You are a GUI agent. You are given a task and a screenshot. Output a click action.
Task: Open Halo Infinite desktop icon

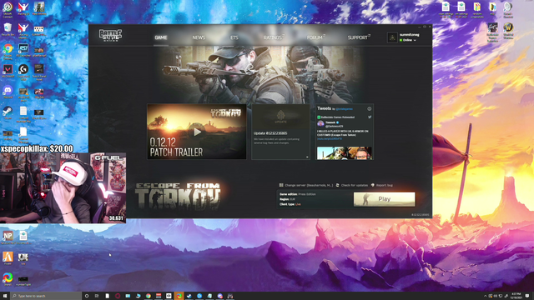(x=39, y=9)
